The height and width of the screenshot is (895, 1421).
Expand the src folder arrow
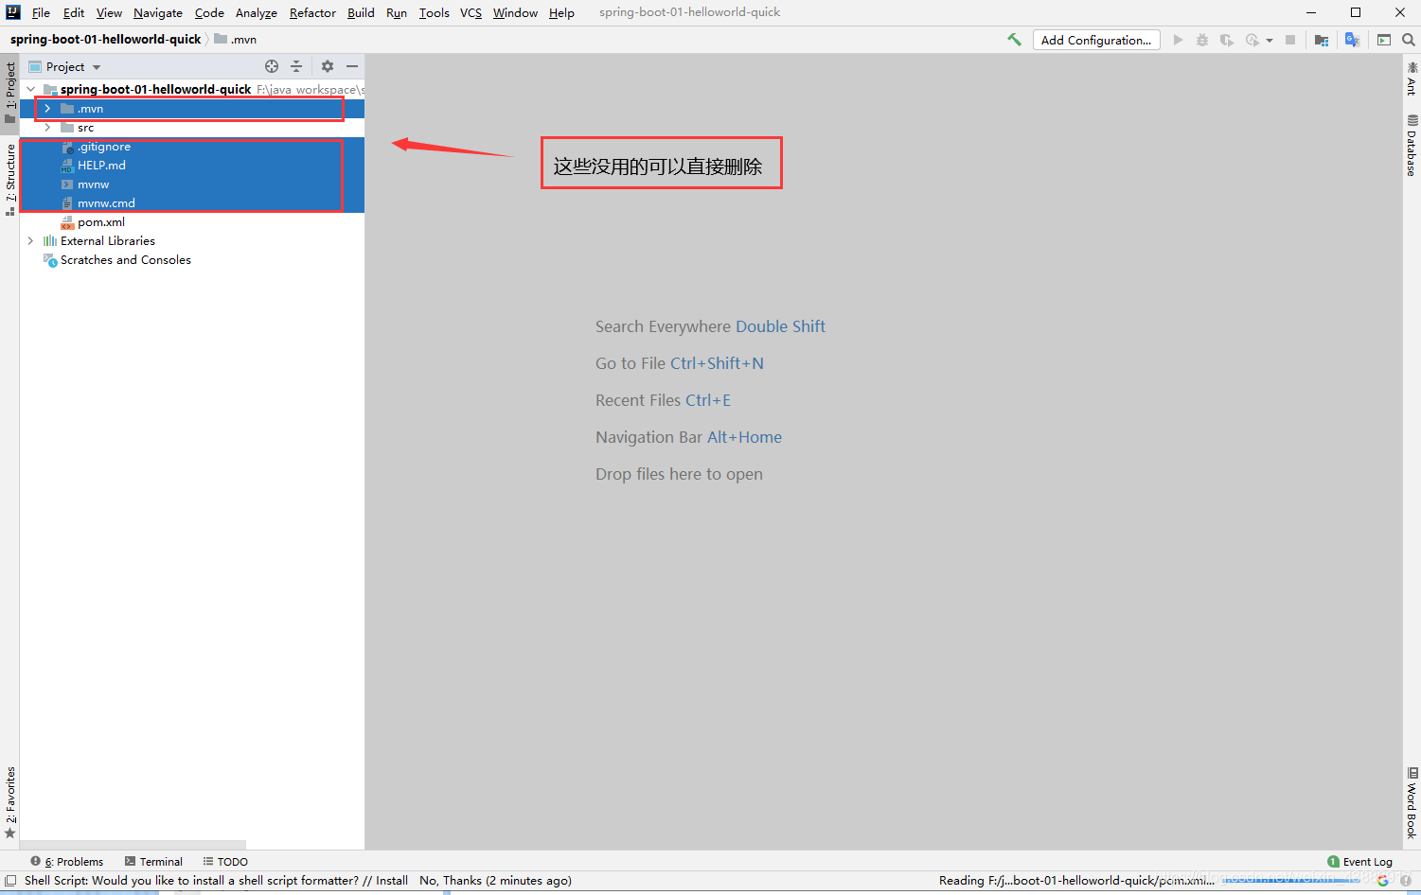47,128
